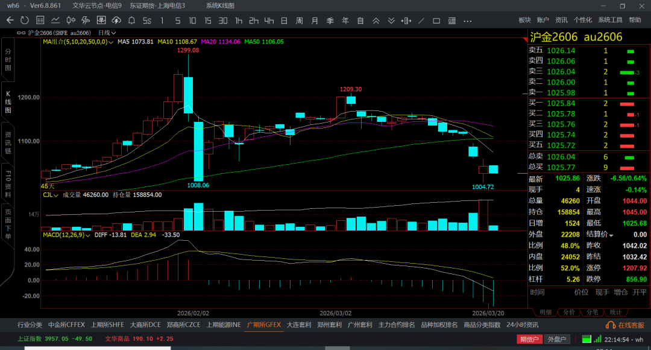Open the 板块 menu
Viewport: 651px width, 350px height.
[525, 20]
